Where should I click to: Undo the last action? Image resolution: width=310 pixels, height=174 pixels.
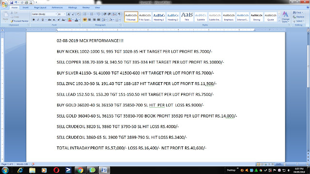point(16,2)
